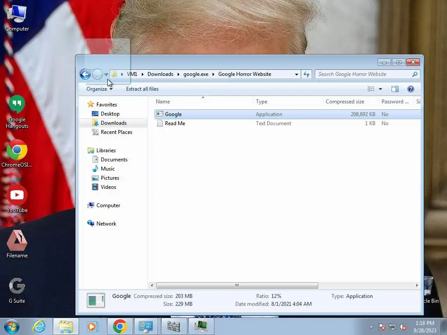Open the Windows Start menu
The width and height of the screenshot is (447, 335).
[12, 326]
